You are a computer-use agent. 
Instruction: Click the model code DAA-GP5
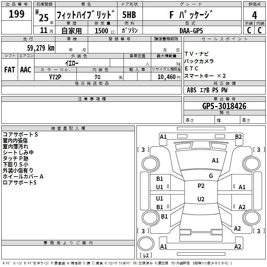pyautogui.click(x=191, y=30)
